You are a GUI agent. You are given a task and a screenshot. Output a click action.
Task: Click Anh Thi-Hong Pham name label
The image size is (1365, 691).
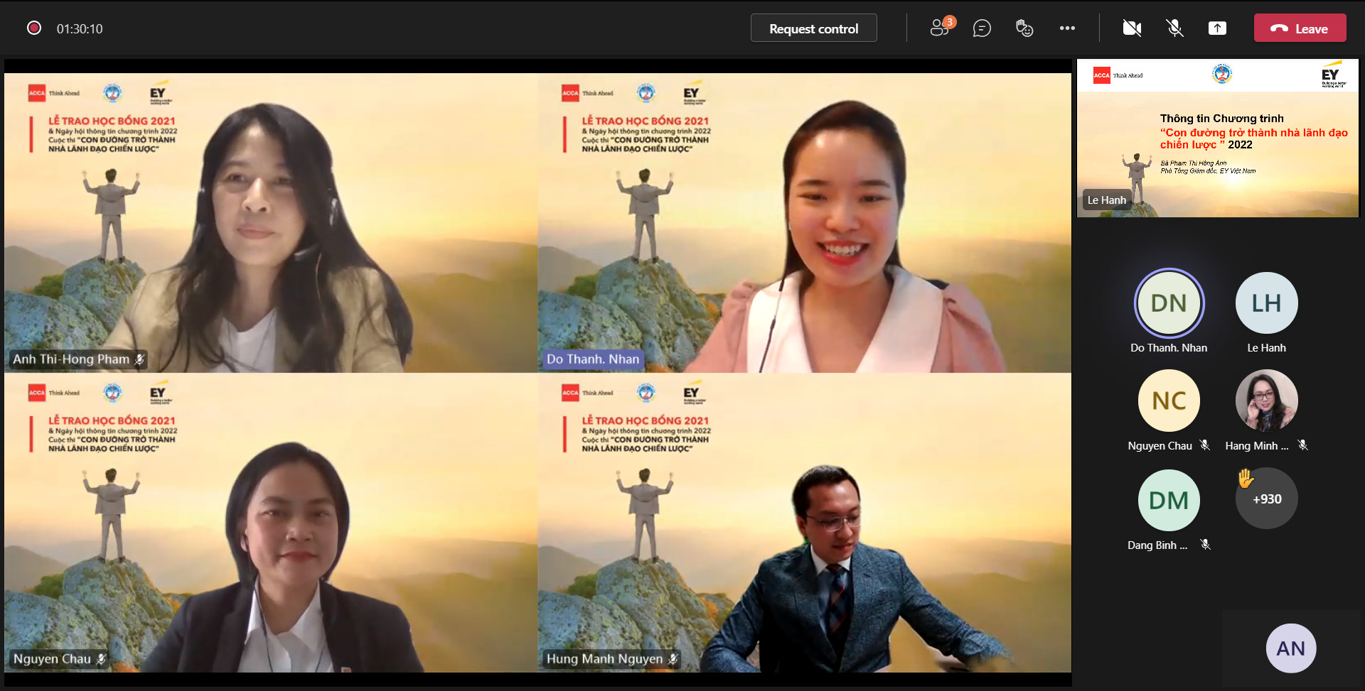pyautogui.click(x=71, y=359)
